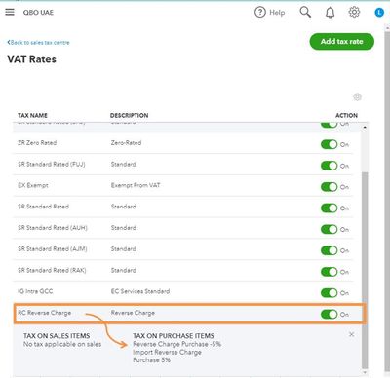390x378 pixels.
Task: Click the Help text label
Action: pos(277,13)
